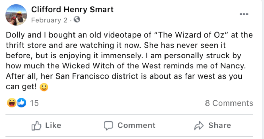This screenshot has width=264, height=139.
Task: Visit Clifford Henry Smart's profile name link
Action: [72, 10]
